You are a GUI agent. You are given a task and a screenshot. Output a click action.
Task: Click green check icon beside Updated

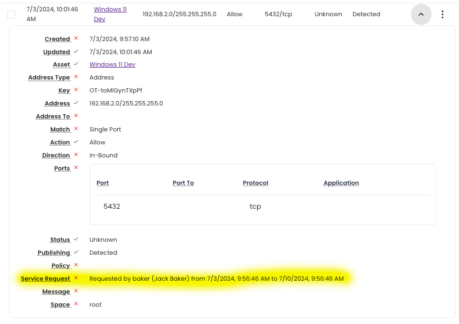[x=76, y=51]
